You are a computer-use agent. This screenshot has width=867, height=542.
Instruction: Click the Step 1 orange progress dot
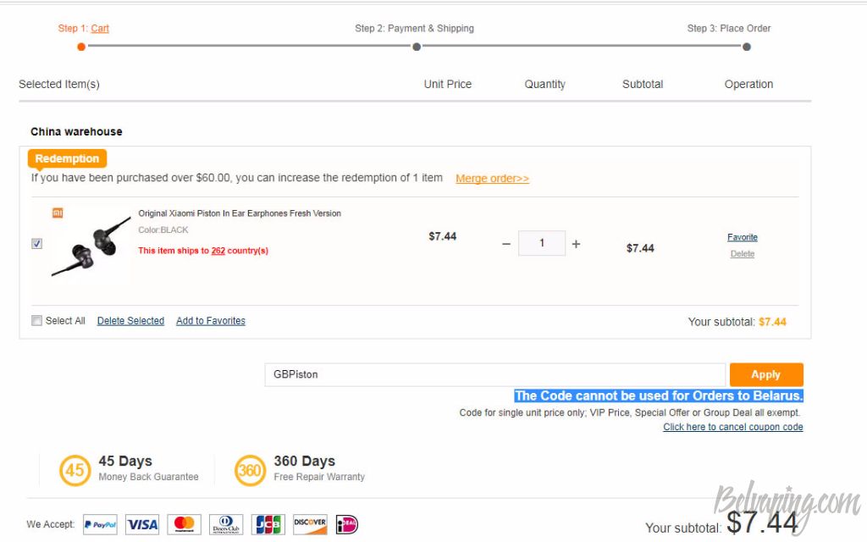point(81,47)
